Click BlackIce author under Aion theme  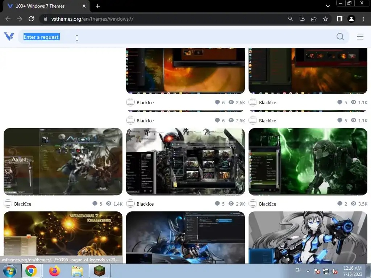pos(23,204)
